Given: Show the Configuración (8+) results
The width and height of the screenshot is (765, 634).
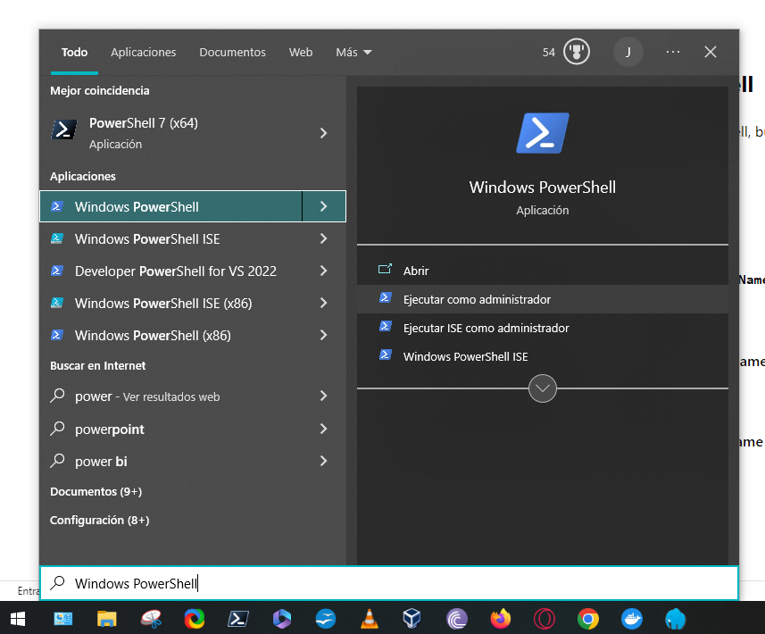Looking at the screenshot, I should (x=99, y=521).
